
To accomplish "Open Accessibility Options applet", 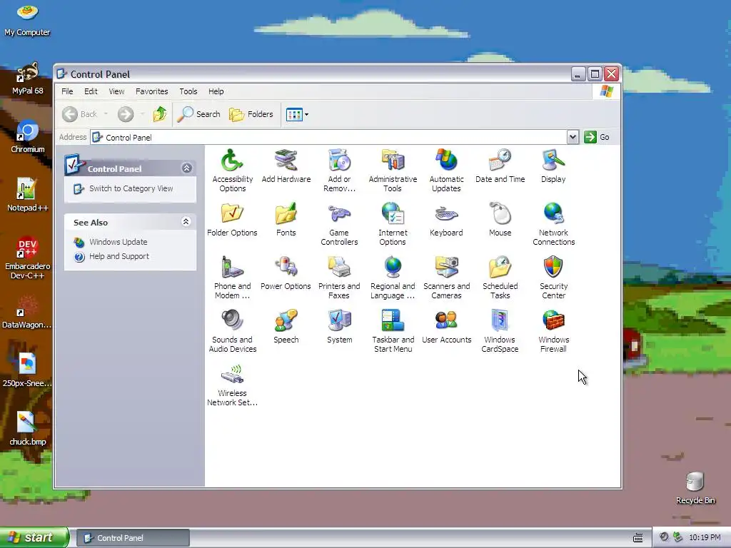I will [232, 161].
